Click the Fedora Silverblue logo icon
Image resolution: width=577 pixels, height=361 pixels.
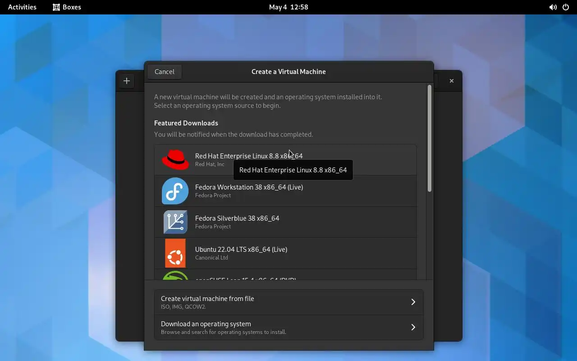(x=175, y=222)
